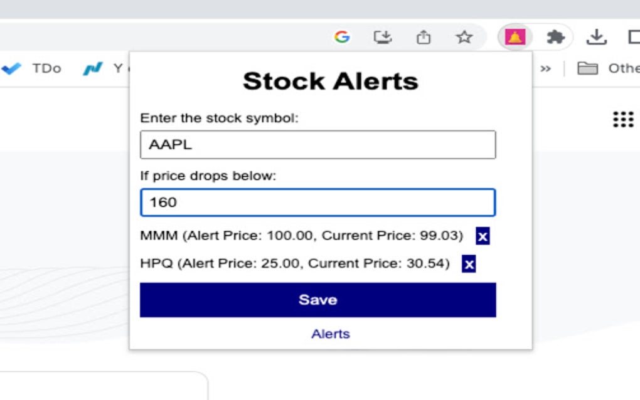
Task: Remove the MMM stock alert
Action: click(483, 236)
